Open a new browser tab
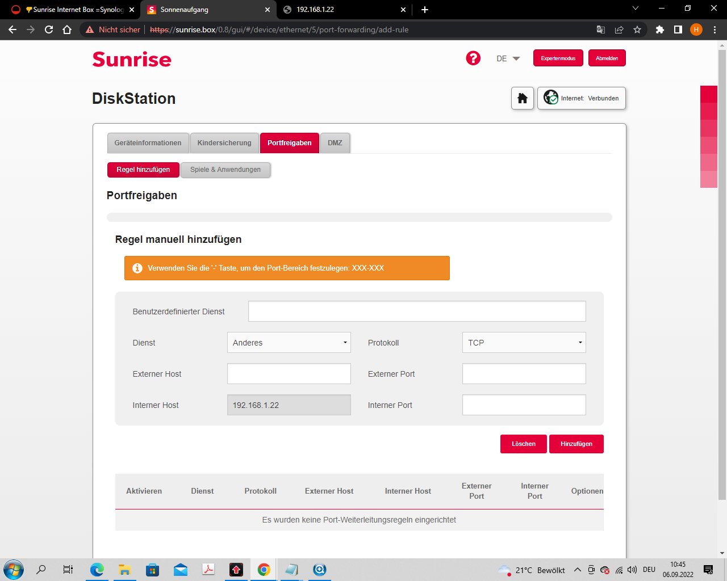The width and height of the screenshot is (727, 581). pos(425,10)
